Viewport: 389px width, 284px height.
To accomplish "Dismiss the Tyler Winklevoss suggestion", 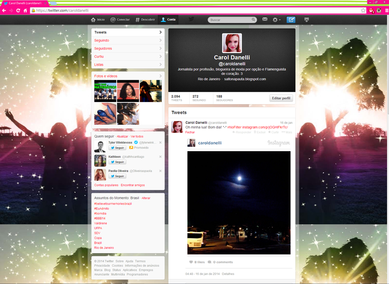I will (161, 142).
